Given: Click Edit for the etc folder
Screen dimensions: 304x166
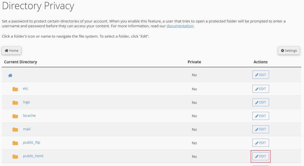Looking at the screenshot, I should click(x=260, y=89).
